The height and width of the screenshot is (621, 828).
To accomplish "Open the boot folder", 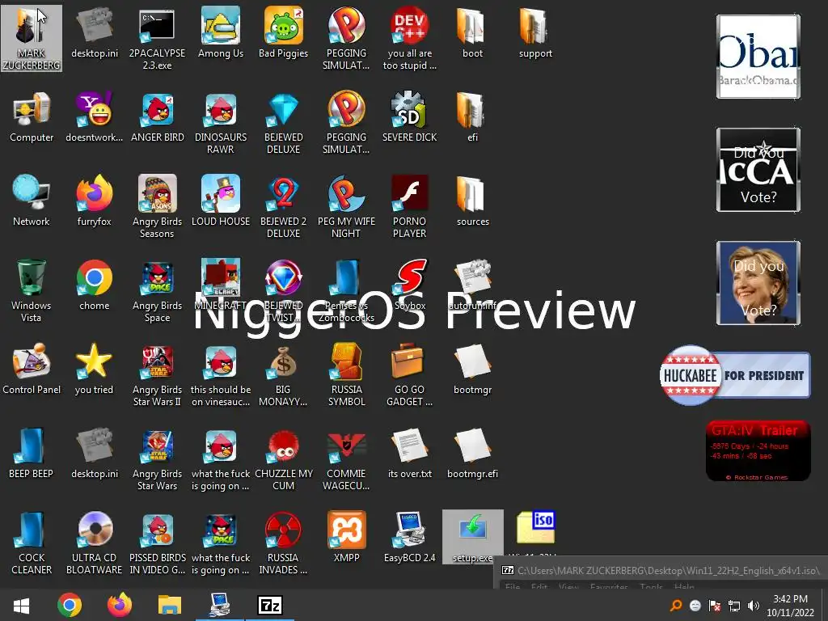I will [472, 32].
